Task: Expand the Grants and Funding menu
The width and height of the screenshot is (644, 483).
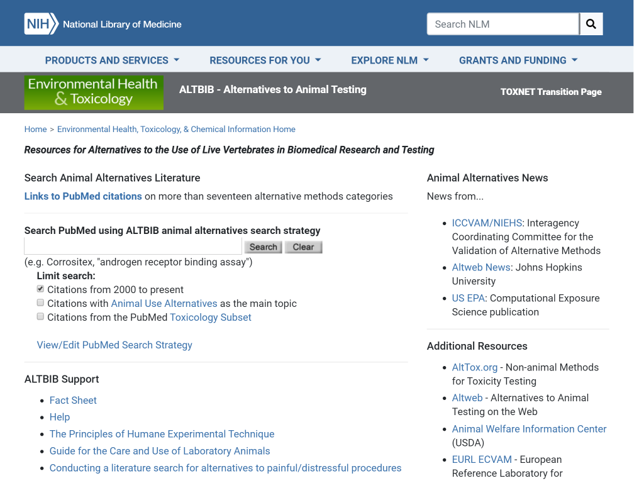Action: [x=518, y=60]
